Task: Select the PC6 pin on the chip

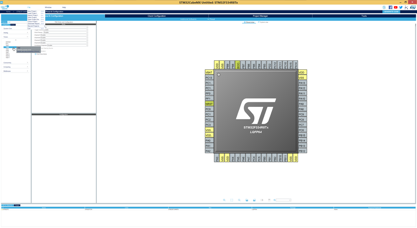Action: coord(302,130)
